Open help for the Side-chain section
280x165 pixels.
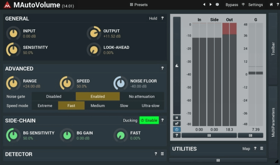click(162, 121)
